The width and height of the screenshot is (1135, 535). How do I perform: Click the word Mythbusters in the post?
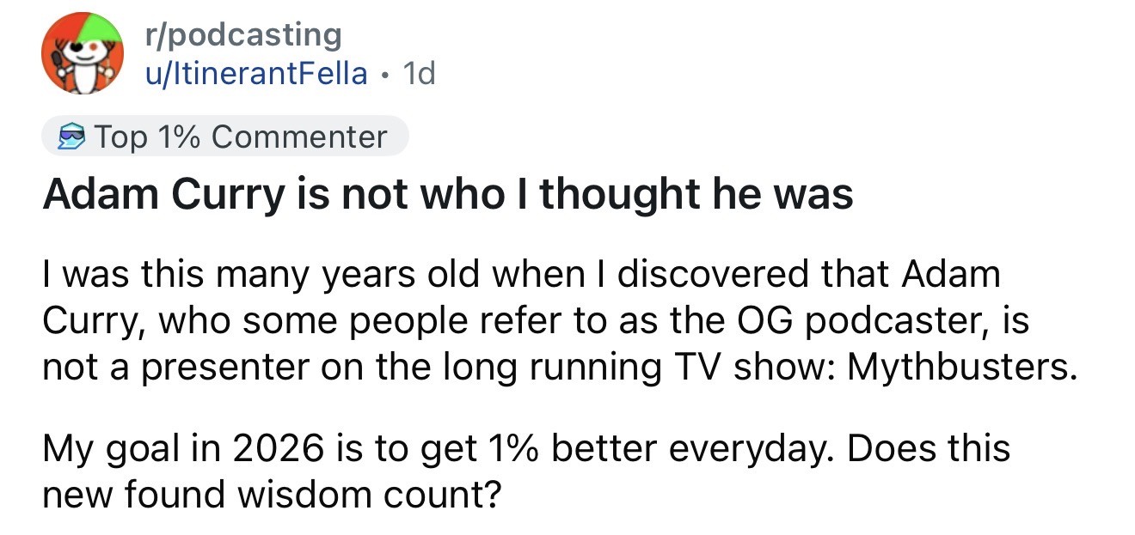click(x=961, y=368)
